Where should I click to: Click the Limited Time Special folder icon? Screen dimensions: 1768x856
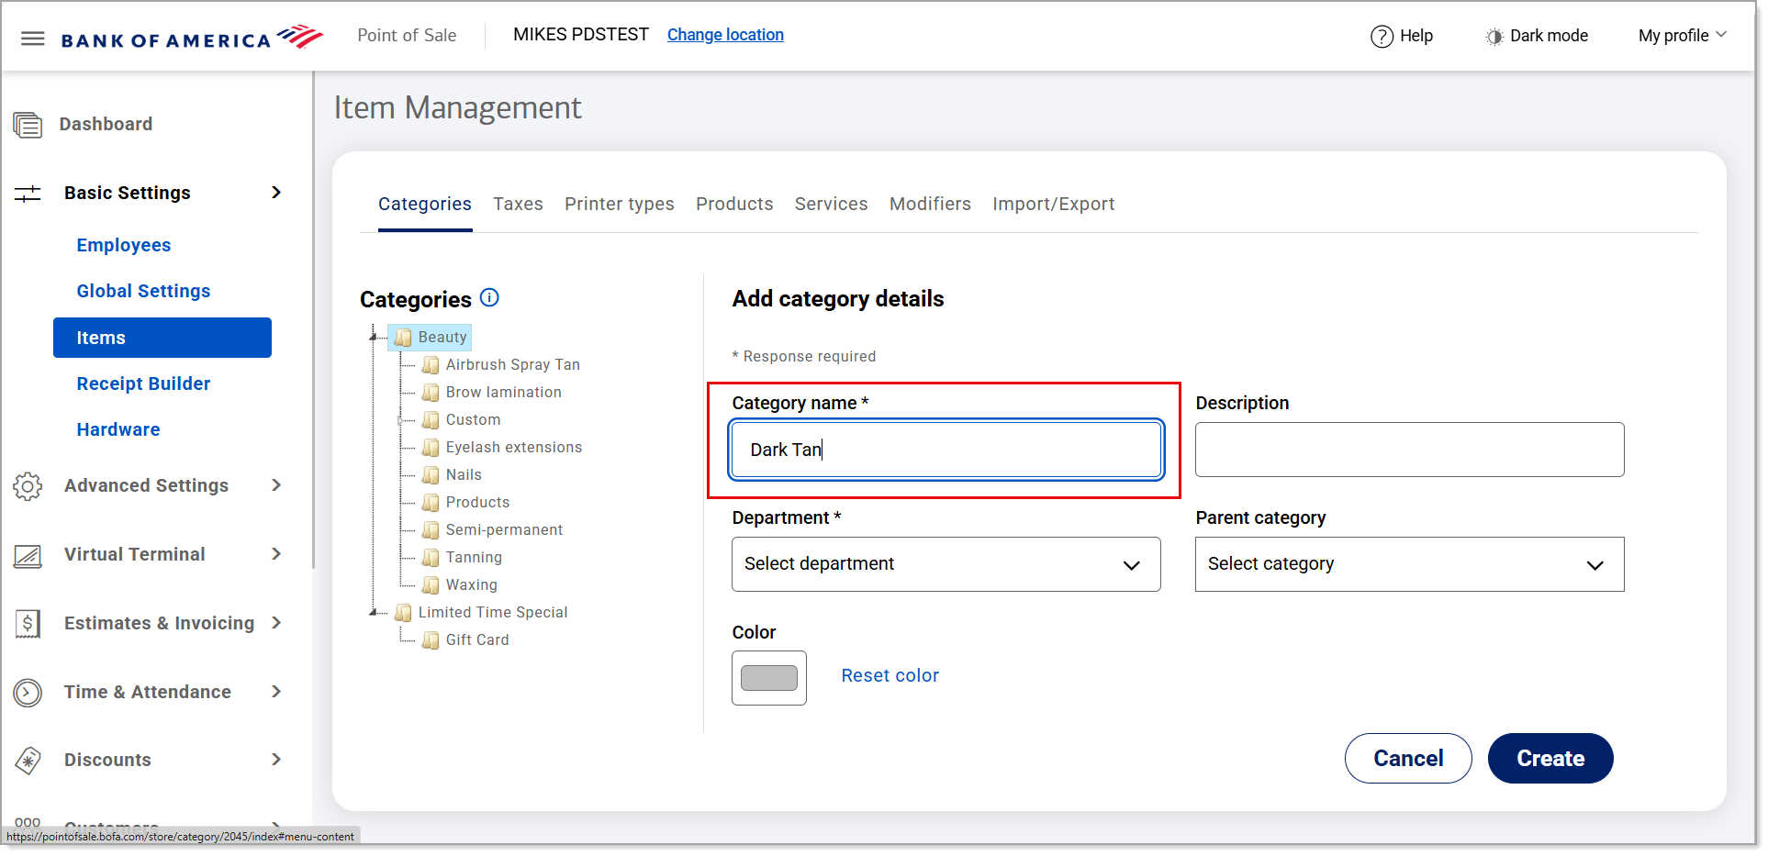click(x=403, y=613)
